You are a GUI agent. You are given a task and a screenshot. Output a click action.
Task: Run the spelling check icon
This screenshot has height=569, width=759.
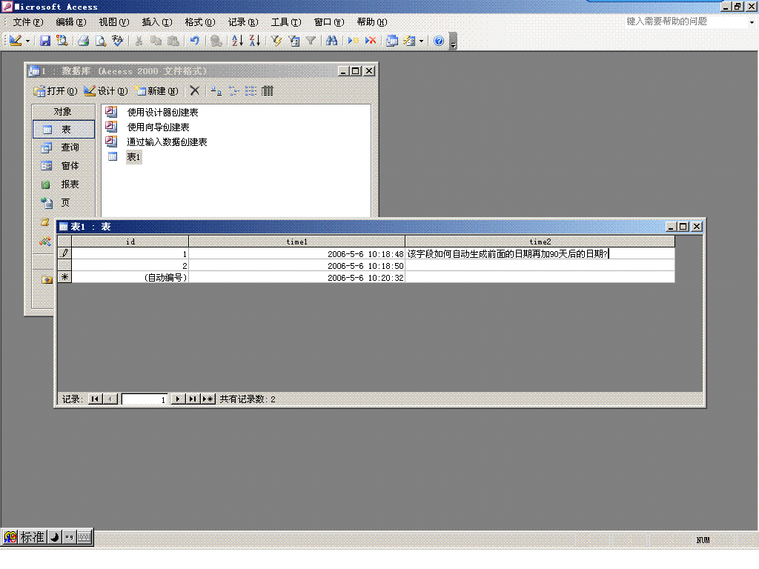coord(118,41)
